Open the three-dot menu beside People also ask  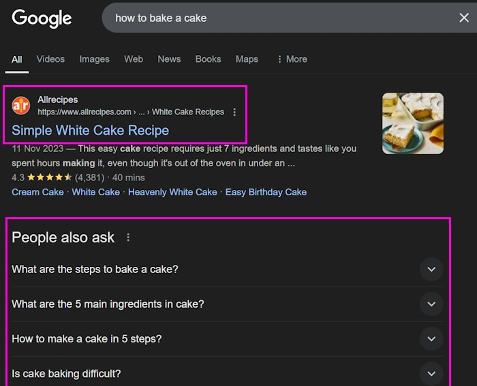tap(128, 238)
